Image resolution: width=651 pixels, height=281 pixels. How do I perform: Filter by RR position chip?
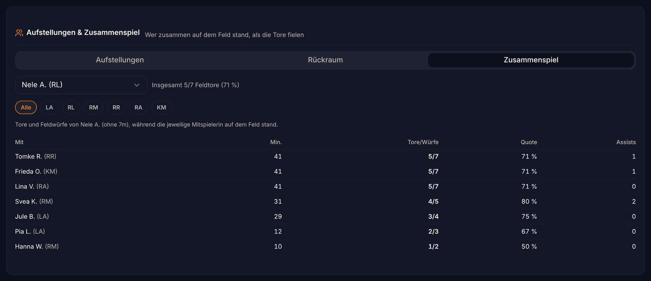[116, 107]
